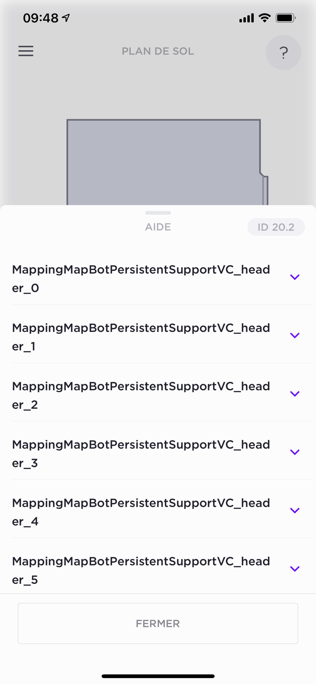This screenshot has width=316, height=684.
Task: Tap the location arrow in status bar
Action: [66, 17]
